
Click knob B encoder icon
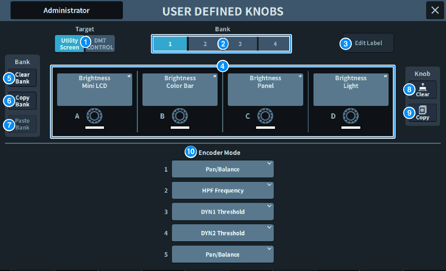click(x=180, y=116)
